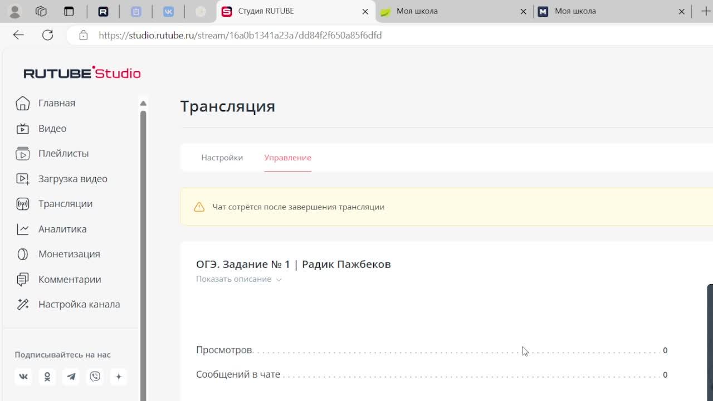Open the Dzen star social icon
Screen dimensions: 713x401
119,376
